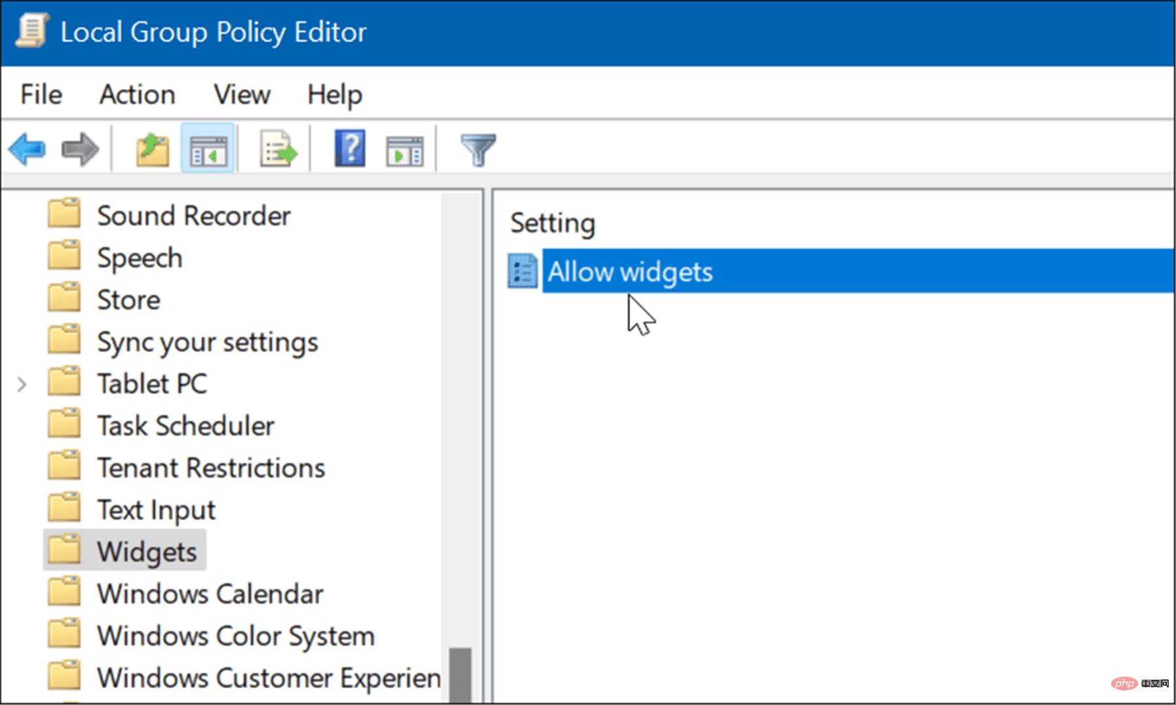Screen dimensions: 1176x705
Task: Select the Speech tree item
Action: coord(140,258)
